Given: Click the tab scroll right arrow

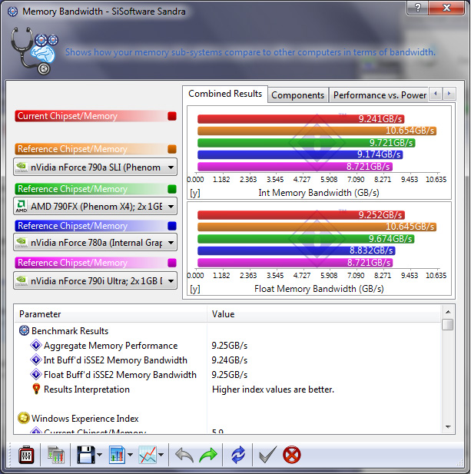Looking at the screenshot, I should (x=449, y=94).
